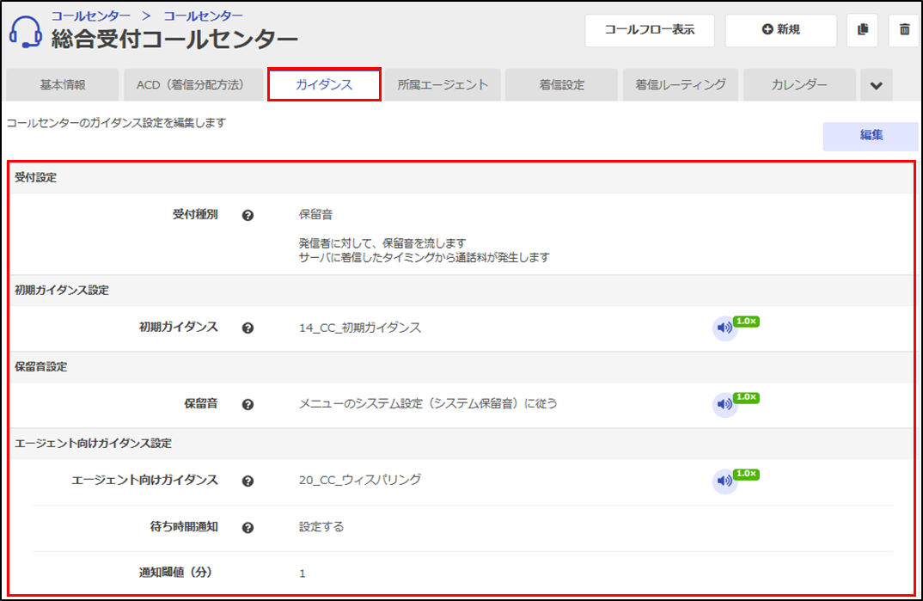Expand the more tabs chevron dropdown
This screenshot has height=601, width=923.
876,85
